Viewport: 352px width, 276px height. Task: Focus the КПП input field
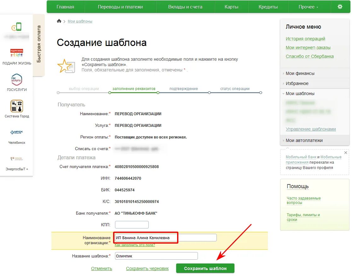[x=132, y=225]
